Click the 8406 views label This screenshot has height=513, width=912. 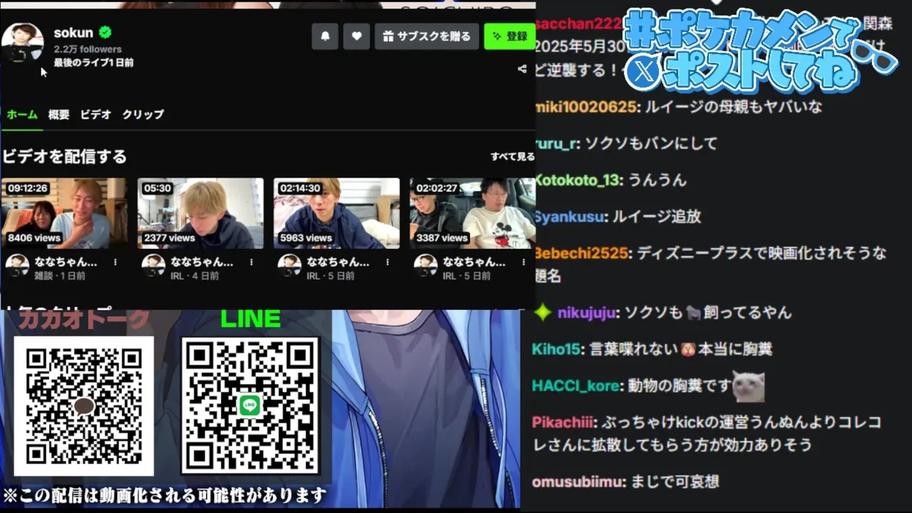(x=34, y=238)
